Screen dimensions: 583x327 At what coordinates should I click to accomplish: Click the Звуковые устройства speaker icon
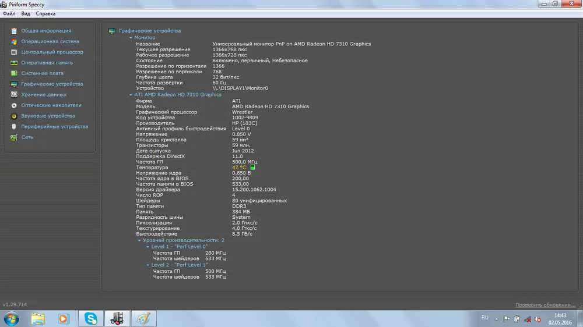click(14, 116)
